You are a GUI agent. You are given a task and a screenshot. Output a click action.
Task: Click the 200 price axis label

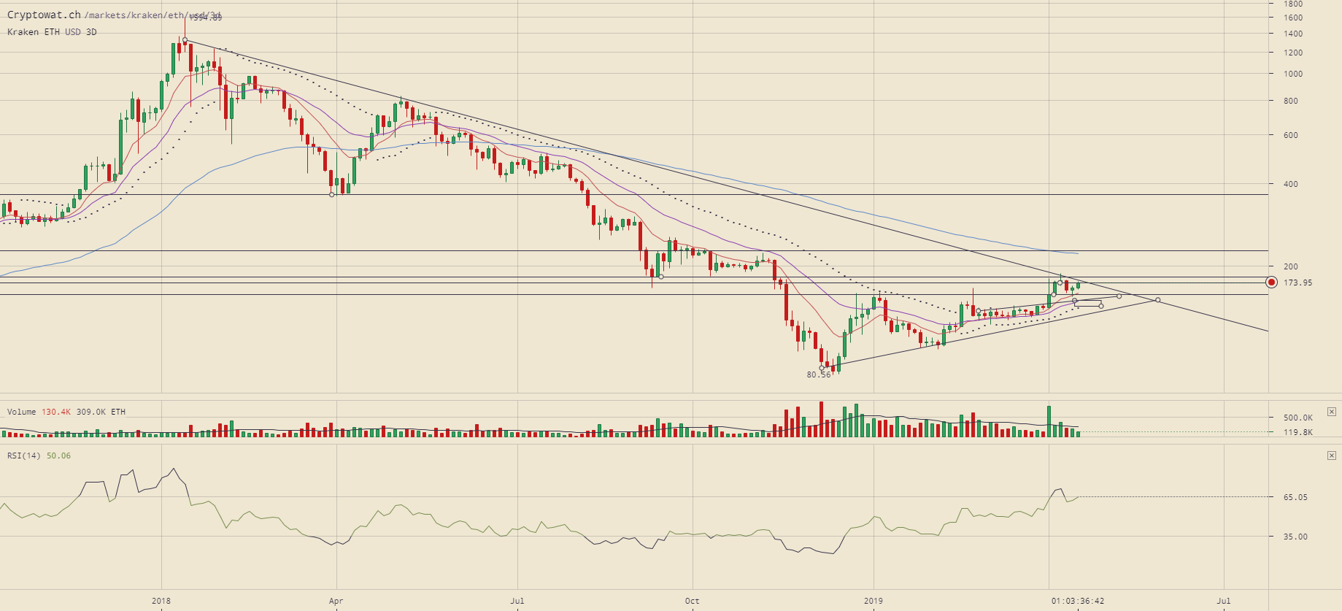click(1291, 266)
